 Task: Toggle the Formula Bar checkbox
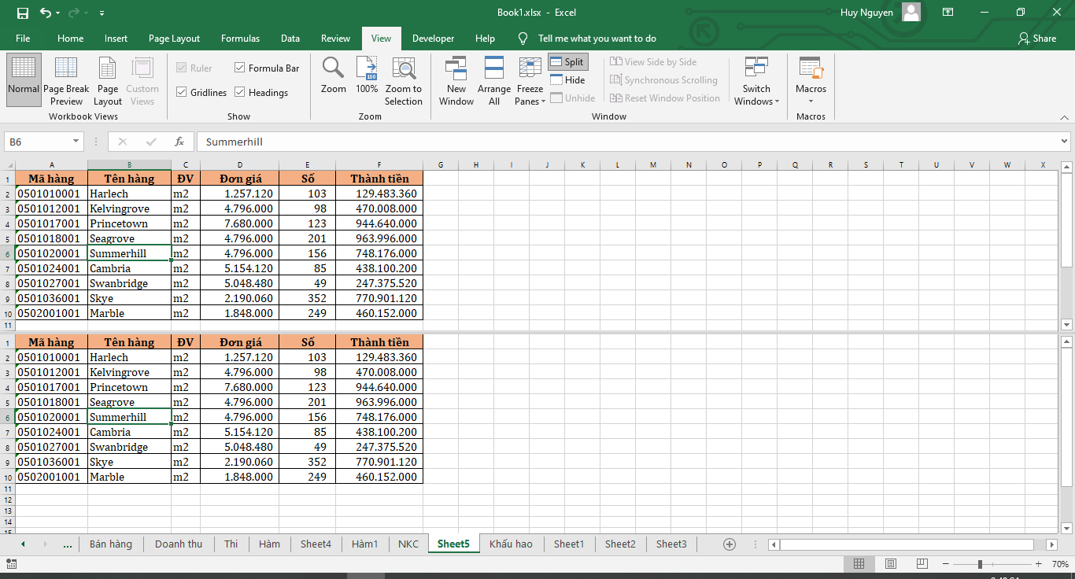pos(240,68)
